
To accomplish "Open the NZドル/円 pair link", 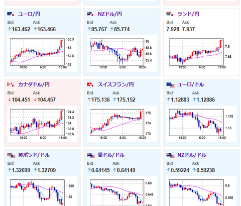I will click(x=109, y=14).
